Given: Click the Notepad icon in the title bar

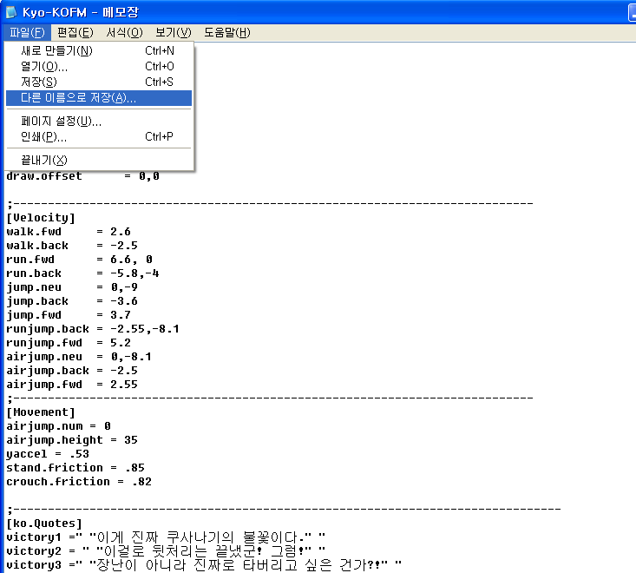Looking at the screenshot, I should (x=11, y=12).
